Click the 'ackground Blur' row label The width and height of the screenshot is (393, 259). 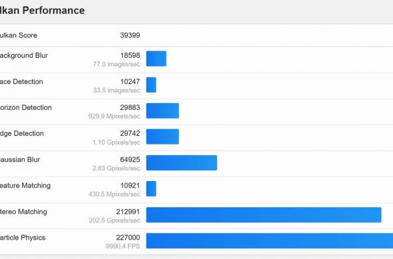pyautogui.click(x=24, y=56)
